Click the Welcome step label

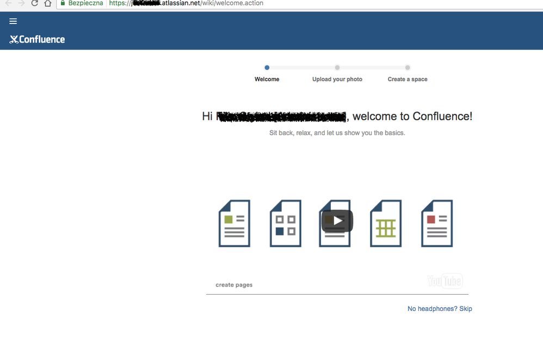click(x=267, y=80)
